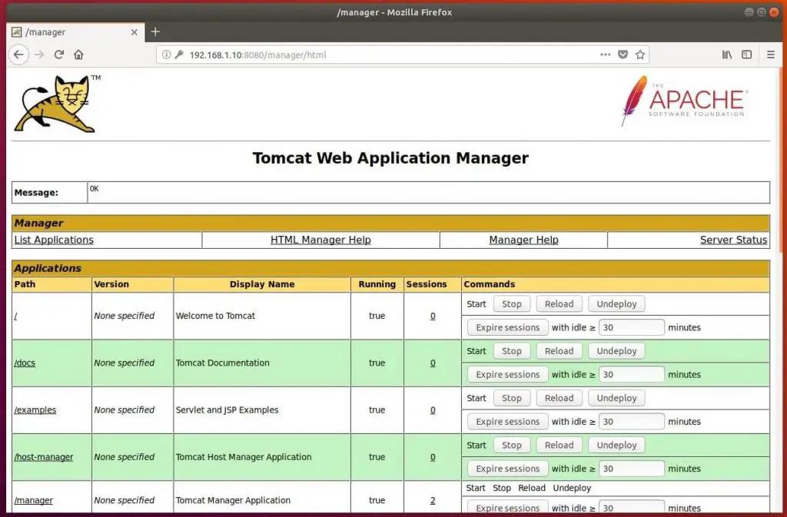Open Server Status link
Image resolution: width=787 pixels, height=517 pixels.
(733, 240)
